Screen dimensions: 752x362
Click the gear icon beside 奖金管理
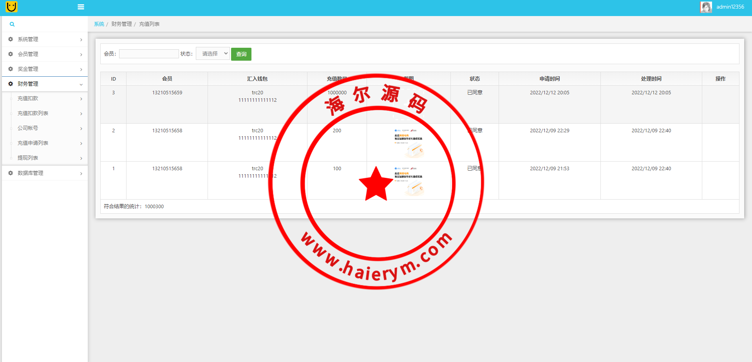[11, 69]
